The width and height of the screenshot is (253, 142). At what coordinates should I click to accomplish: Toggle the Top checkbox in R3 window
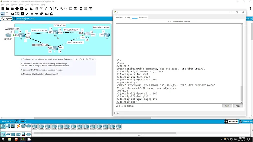pyautogui.click(x=115, y=113)
